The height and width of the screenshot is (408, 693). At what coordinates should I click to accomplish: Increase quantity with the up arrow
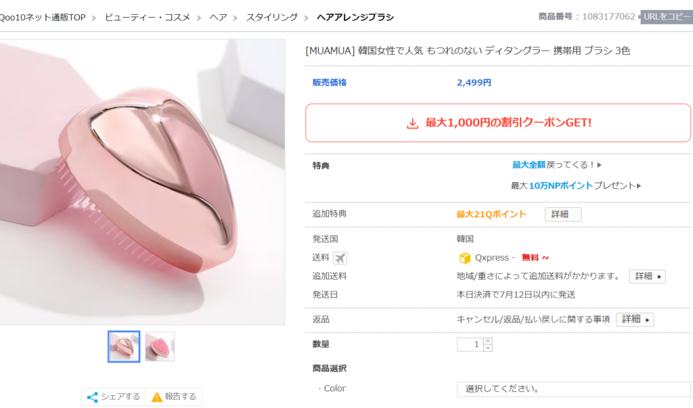coord(488,341)
